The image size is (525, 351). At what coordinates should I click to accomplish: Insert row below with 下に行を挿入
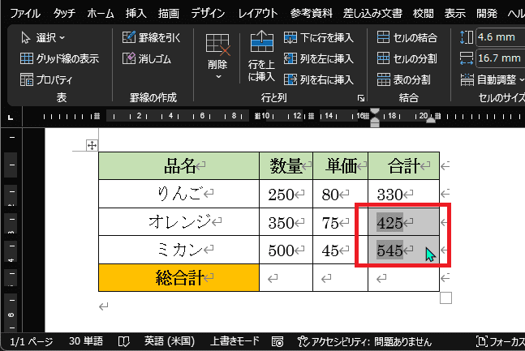coord(318,37)
